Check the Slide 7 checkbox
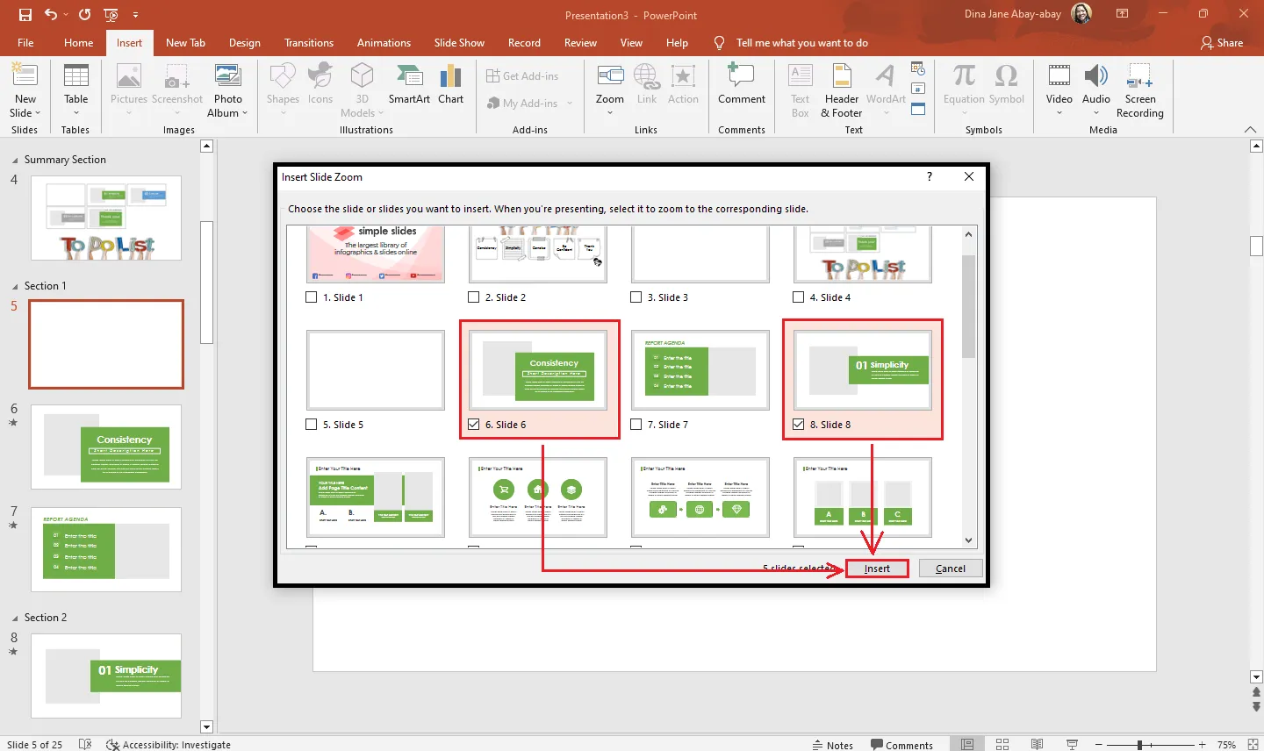The width and height of the screenshot is (1264, 751). (636, 425)
